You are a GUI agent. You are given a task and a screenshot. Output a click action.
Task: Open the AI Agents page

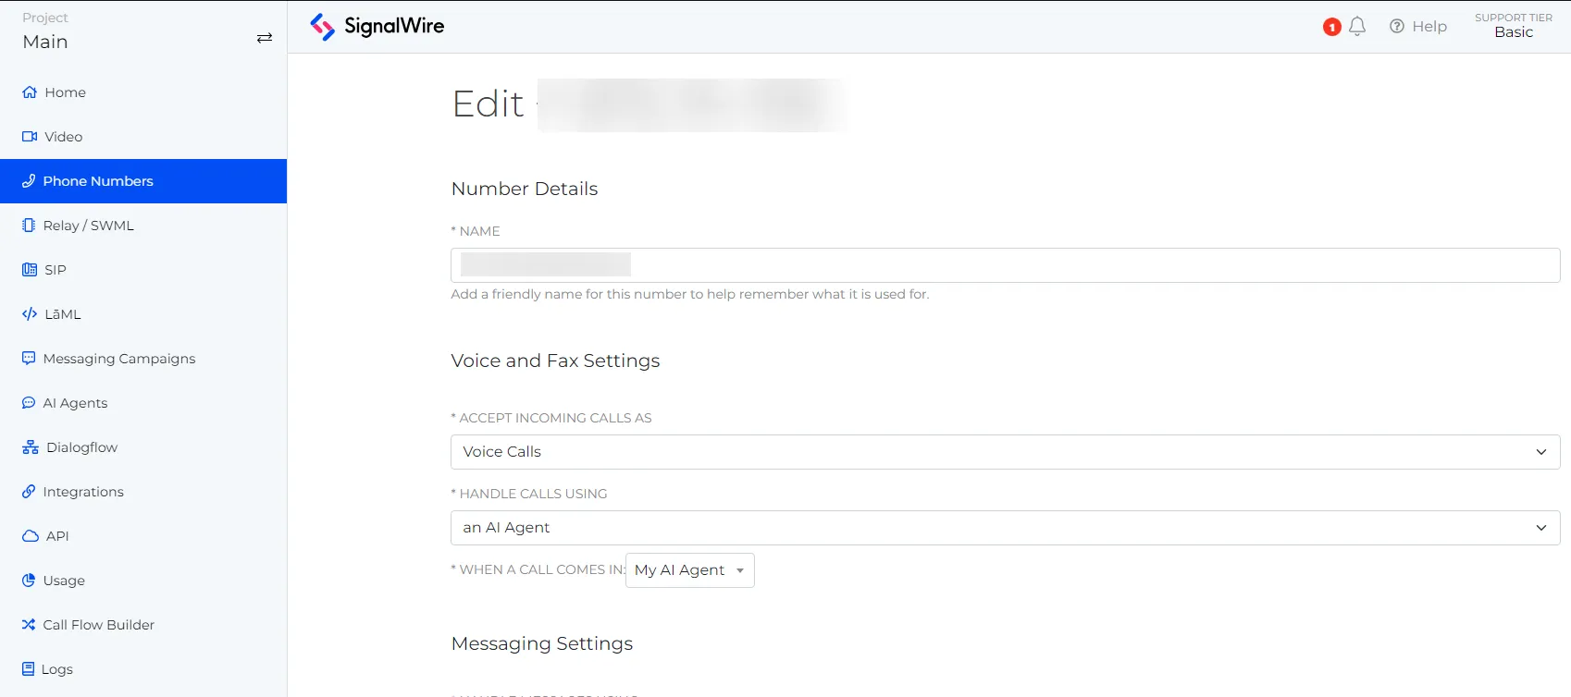coord(75,403)
